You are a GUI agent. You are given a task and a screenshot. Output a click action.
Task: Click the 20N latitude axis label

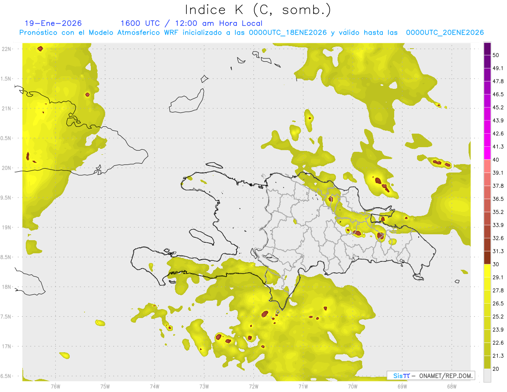(x=6, y=168)
